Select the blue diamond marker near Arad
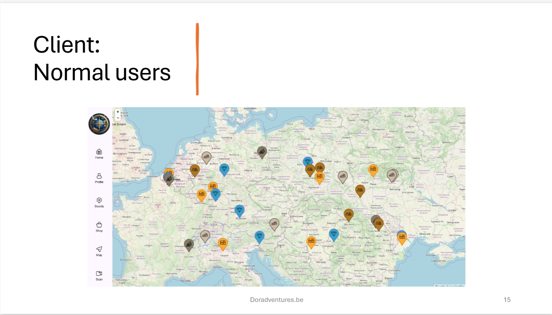Image resolution: width=552 pixels, height=315 pixels. [x=334, y=234]
